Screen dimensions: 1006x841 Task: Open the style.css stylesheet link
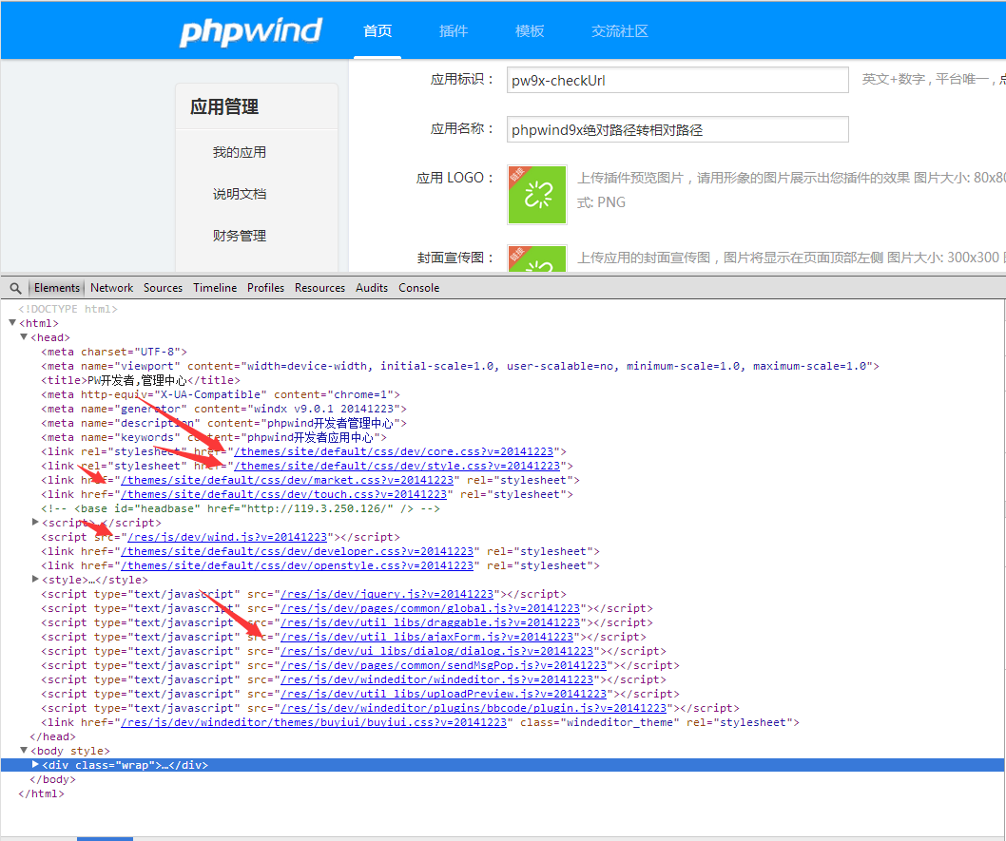[397, 466]
